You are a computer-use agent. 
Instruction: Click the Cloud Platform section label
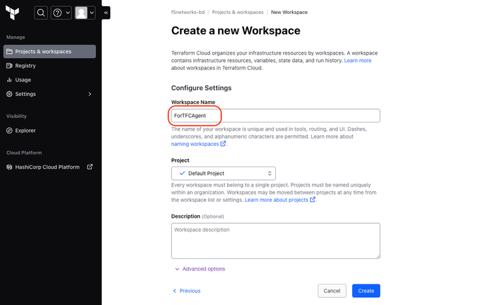click(24, 152)
